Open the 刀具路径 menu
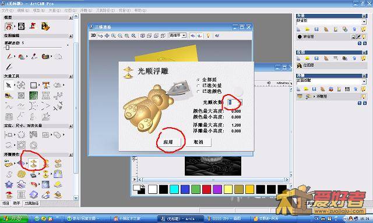The height and width of the screenshot is (223, 373). coord(105,10)
